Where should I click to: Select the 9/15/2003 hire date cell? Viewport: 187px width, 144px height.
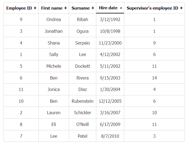click(x=110, y=78)
